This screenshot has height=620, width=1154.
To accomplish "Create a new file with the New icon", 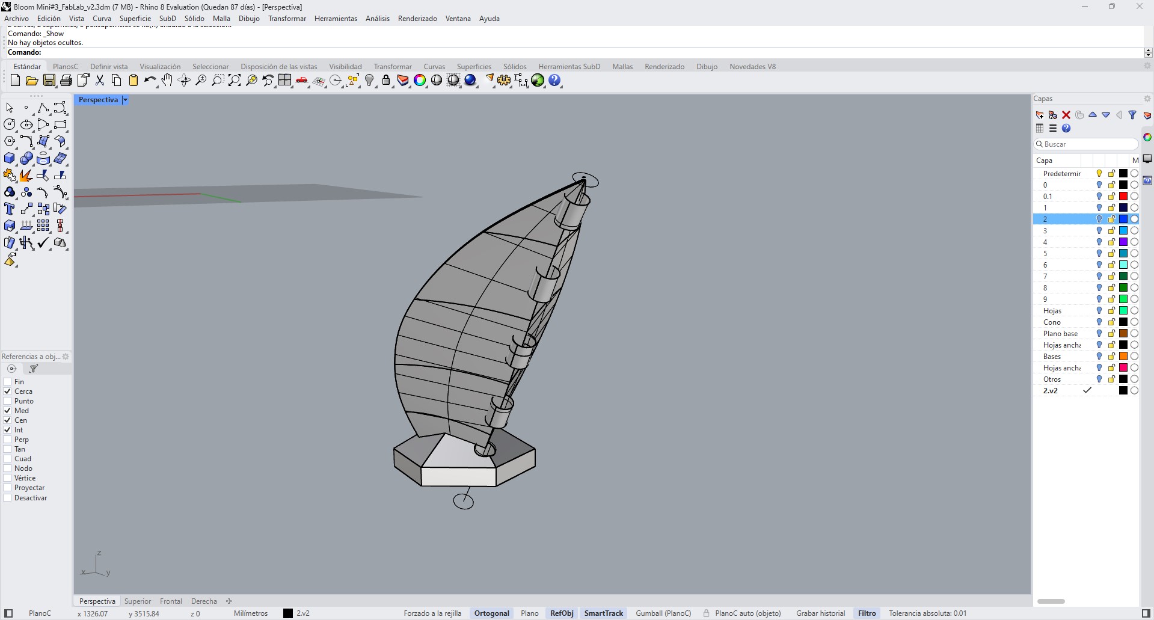I will (x=16, y=80).
